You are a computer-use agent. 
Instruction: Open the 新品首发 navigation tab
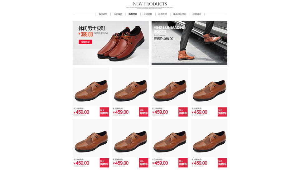pyautogui.click(x=103, y=14)
